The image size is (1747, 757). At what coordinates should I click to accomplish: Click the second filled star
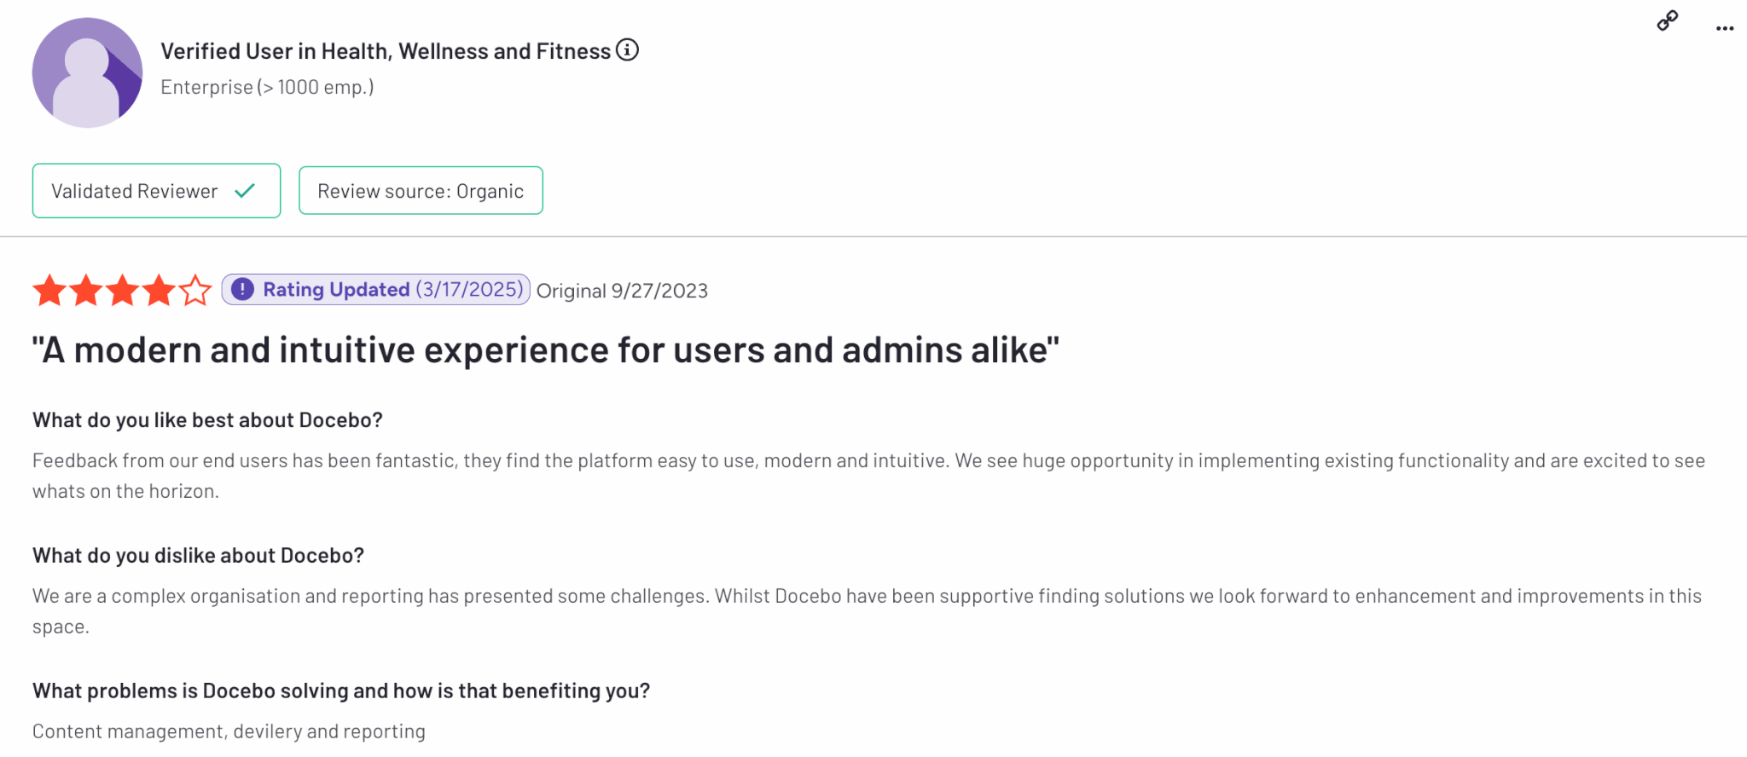tap(86, 291)
